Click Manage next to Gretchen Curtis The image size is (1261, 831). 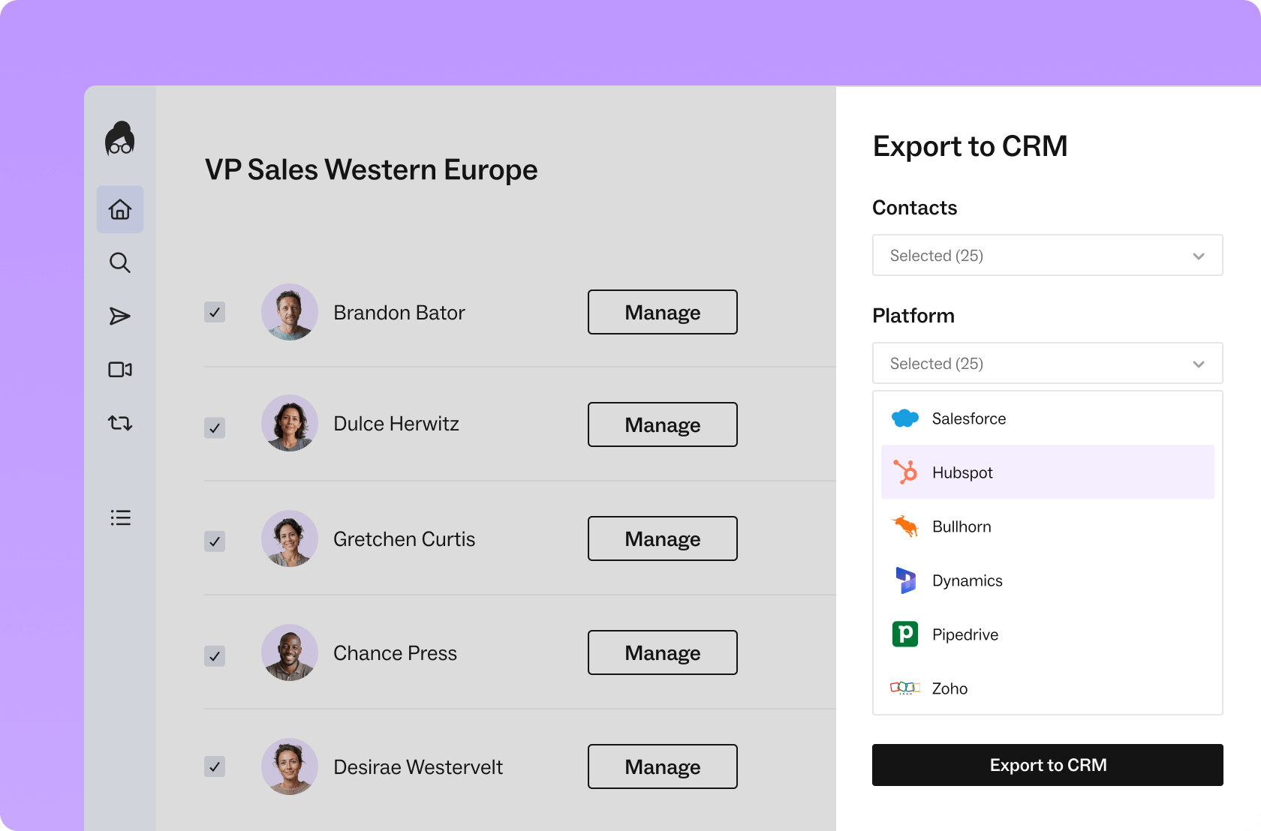662,538
